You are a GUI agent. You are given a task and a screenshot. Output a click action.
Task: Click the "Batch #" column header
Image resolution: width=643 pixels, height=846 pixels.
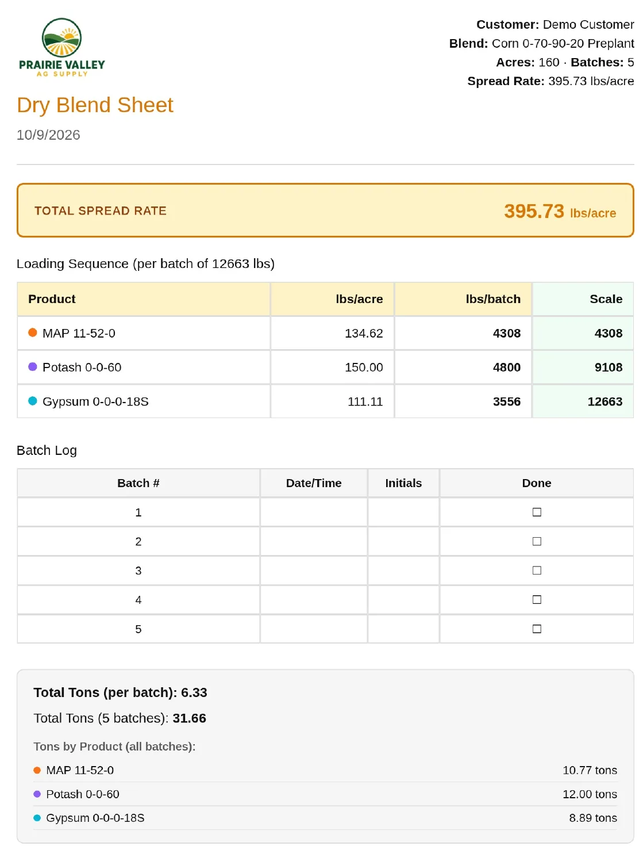pyautogui.click(x=138, y=483)
